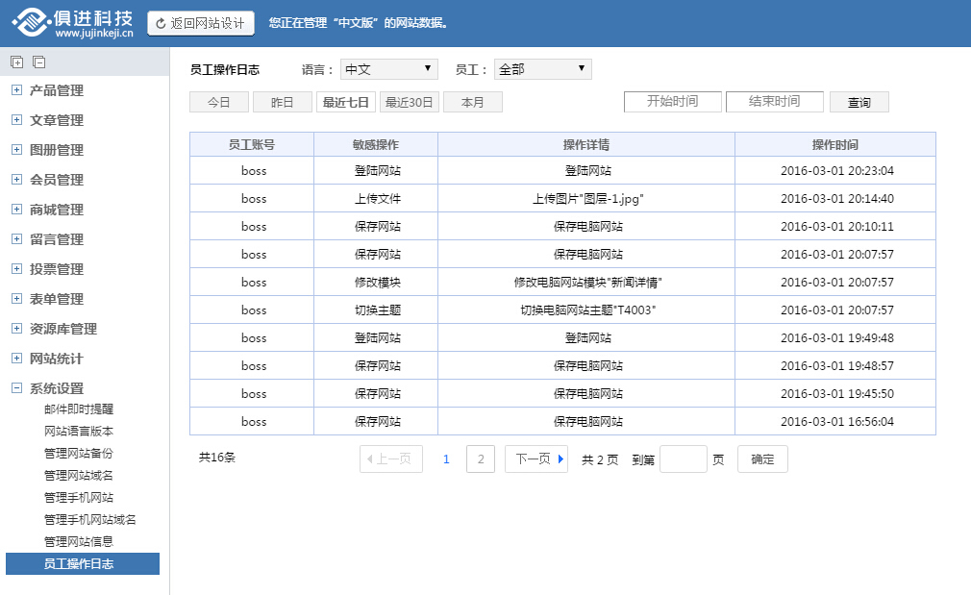Screen dimensions: 971x595
Task: Click the collapse-all icon atop the sidebar
Action: click(x=38, y=62)
